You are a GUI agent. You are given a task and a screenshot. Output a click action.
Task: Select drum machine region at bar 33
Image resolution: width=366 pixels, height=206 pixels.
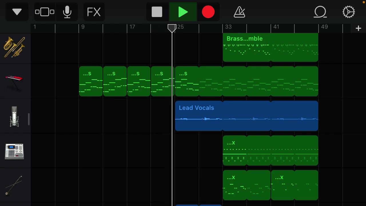[270, 150]
